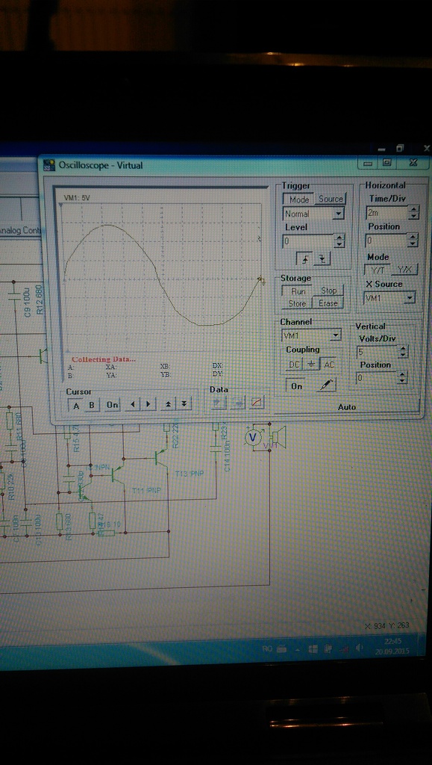
Task: Activate cursor A
Action: [76, 405]
